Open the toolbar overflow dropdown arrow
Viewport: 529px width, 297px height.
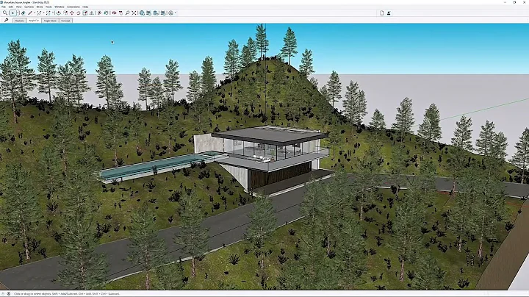[175, 12]
